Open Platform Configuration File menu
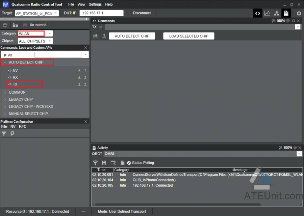The width and height of the screenshot is (304, 216). point(4,126)
